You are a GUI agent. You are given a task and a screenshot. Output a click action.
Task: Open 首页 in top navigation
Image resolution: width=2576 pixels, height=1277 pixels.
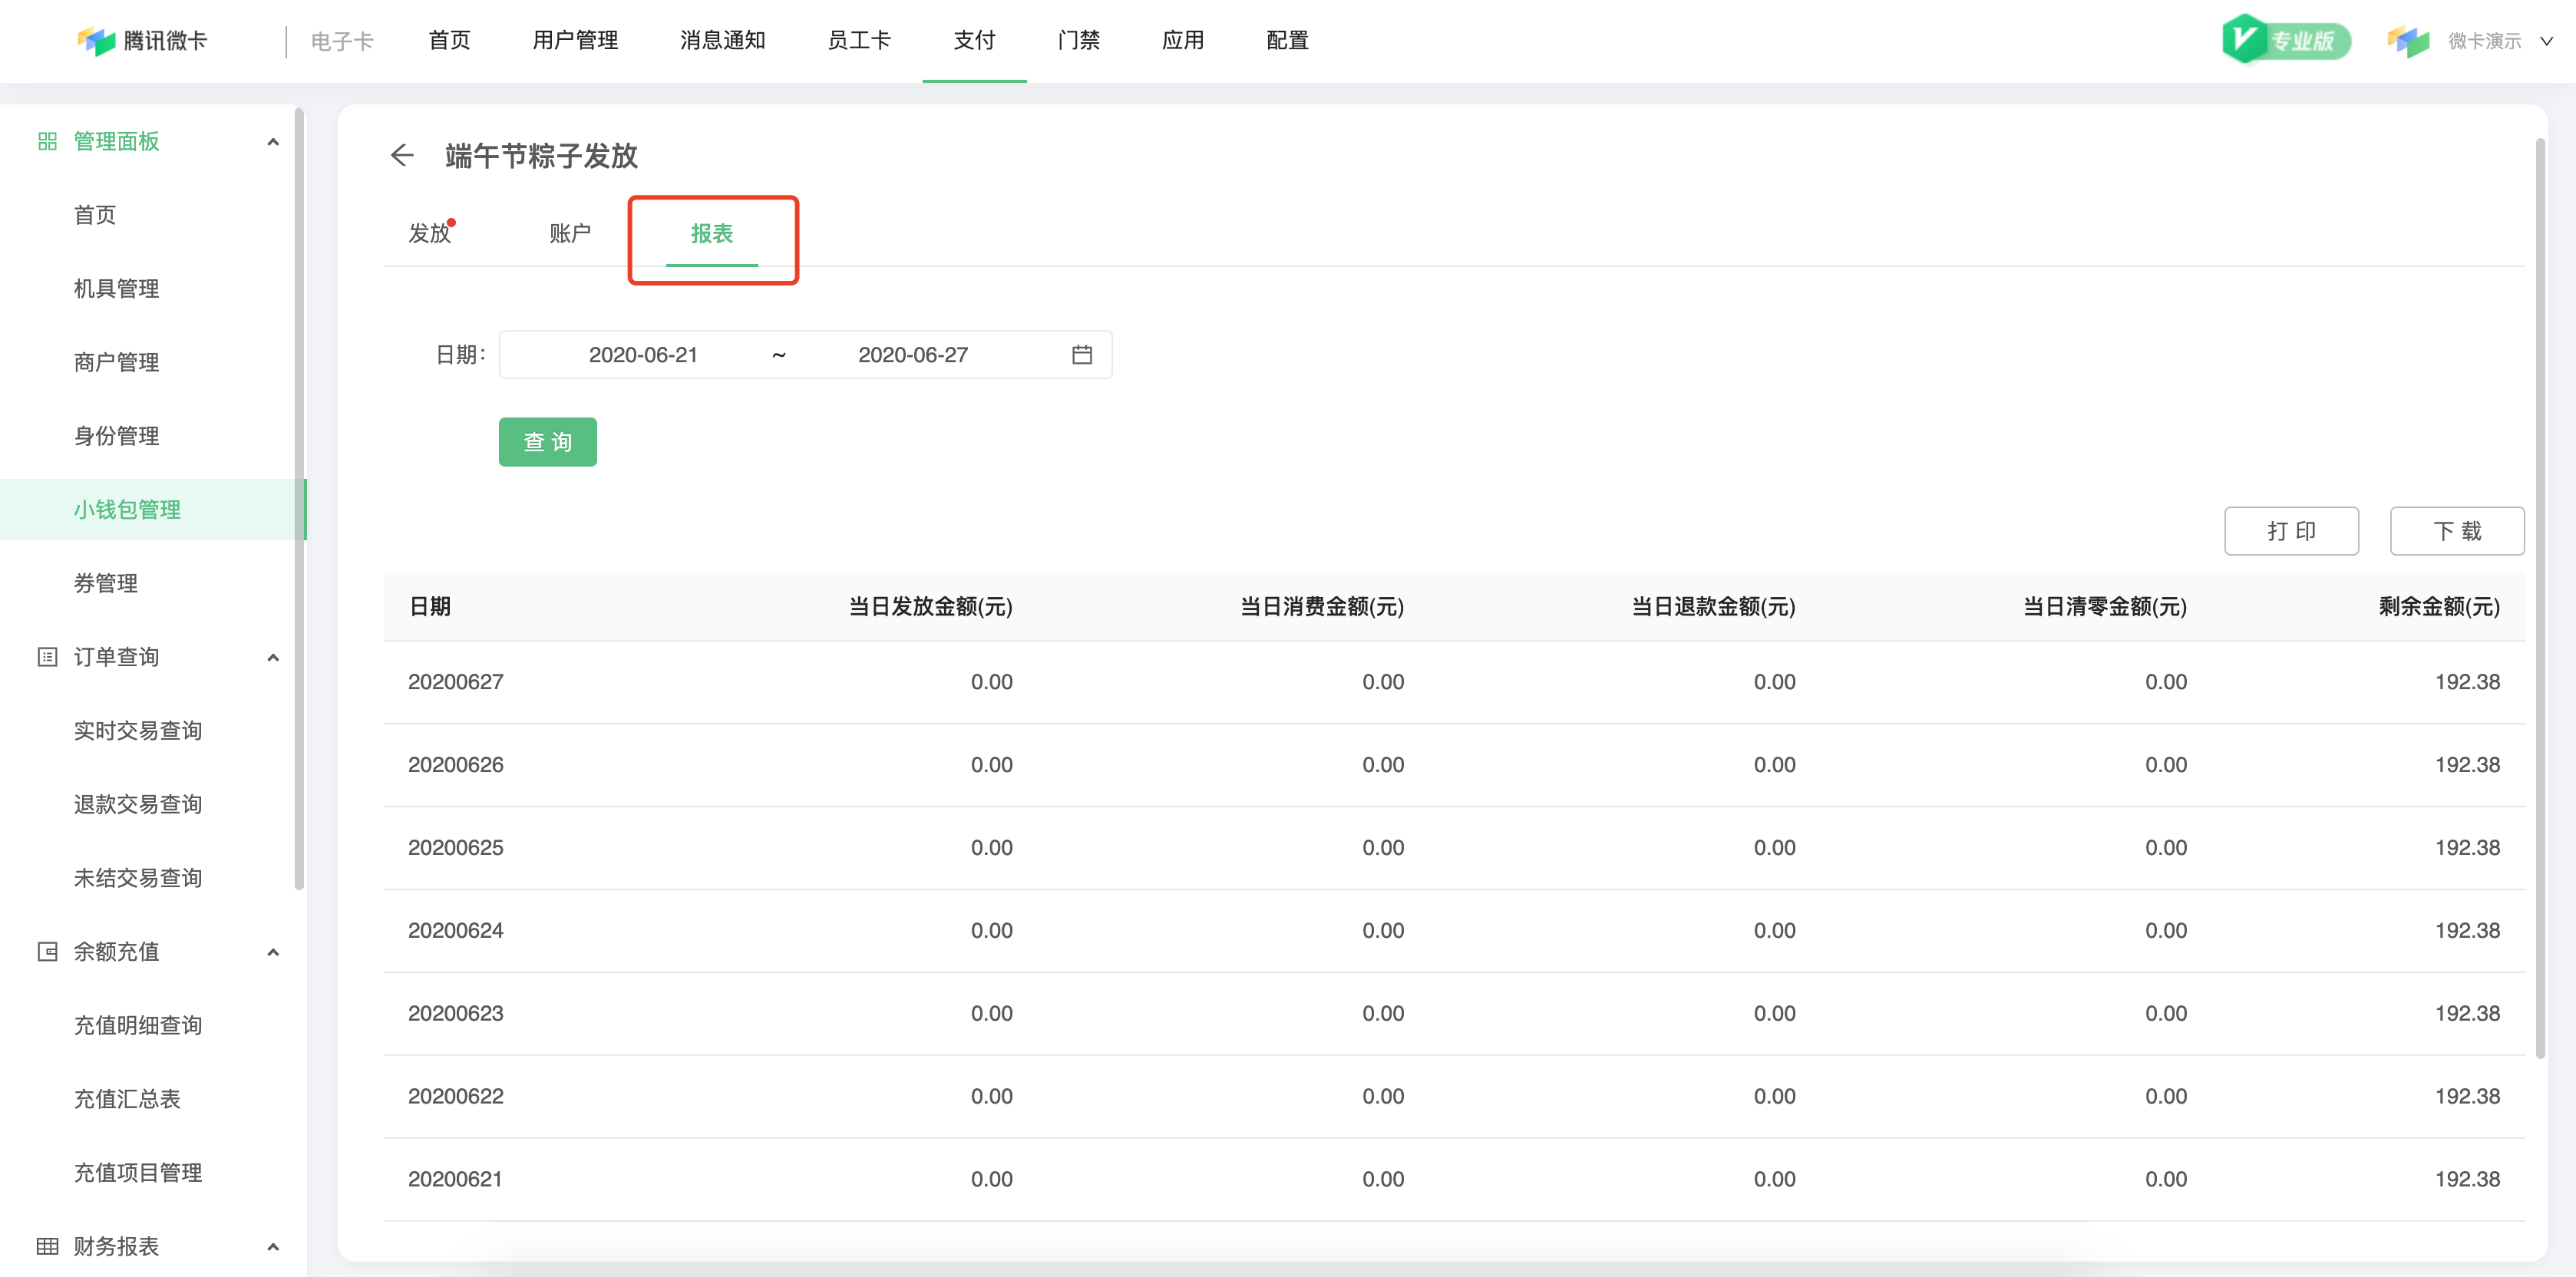pos(450,41)
